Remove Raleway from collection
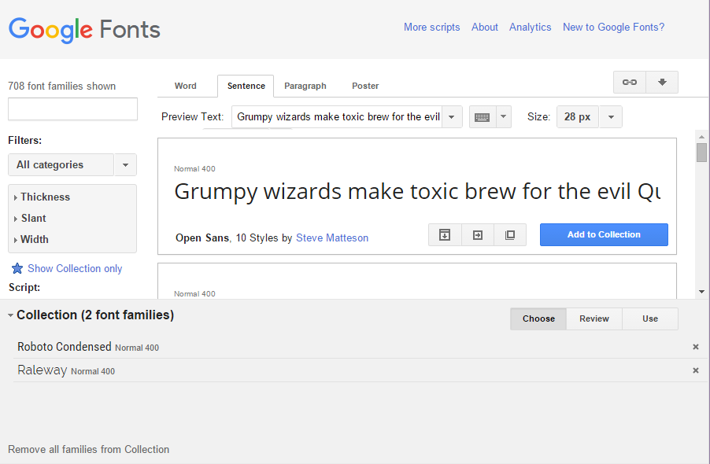The width and height of the screenshot is (710, 464). coord(696,370)
